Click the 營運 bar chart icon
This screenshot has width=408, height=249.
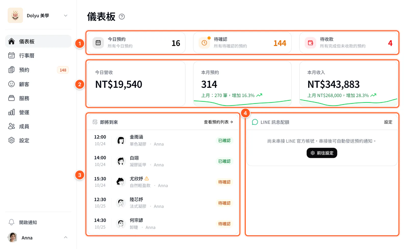pos(11,112)
